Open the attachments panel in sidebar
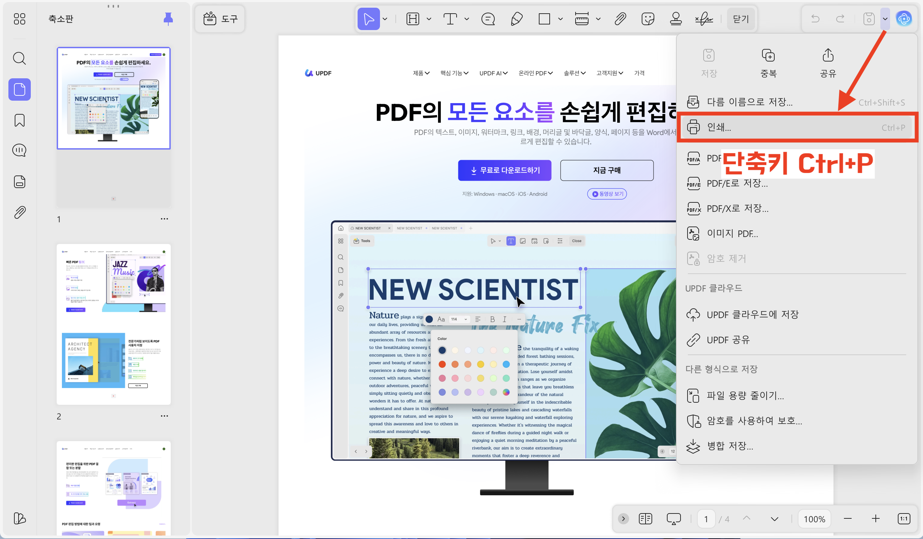Screen dimensions: 923x539 click(x=19, y=212)
